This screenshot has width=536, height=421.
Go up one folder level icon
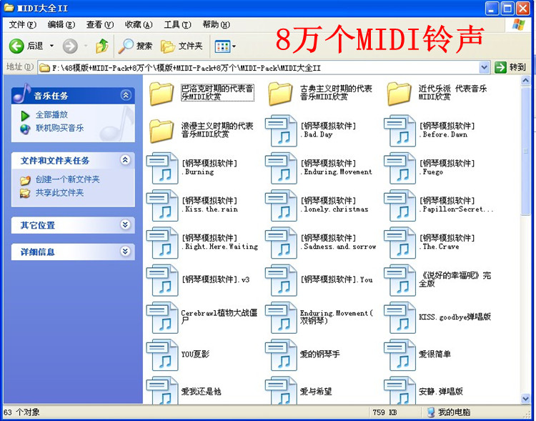tap(102, 46)
